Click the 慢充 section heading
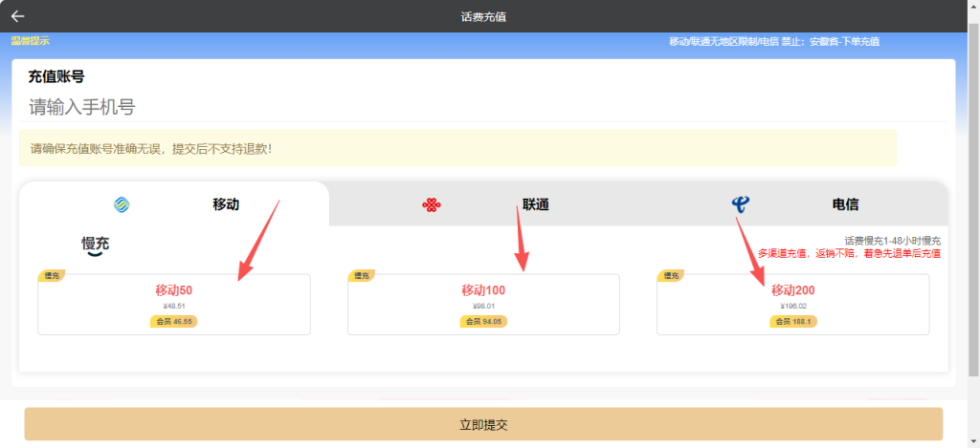Viewport: 980px width, 448px height. click(96, 245)
